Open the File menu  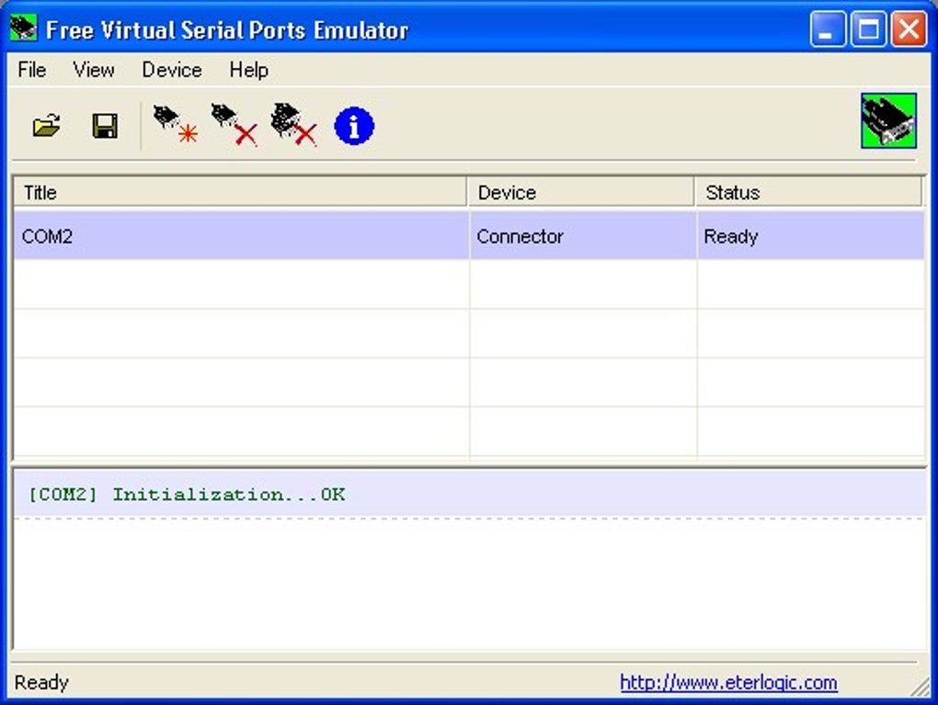point(31,70)
